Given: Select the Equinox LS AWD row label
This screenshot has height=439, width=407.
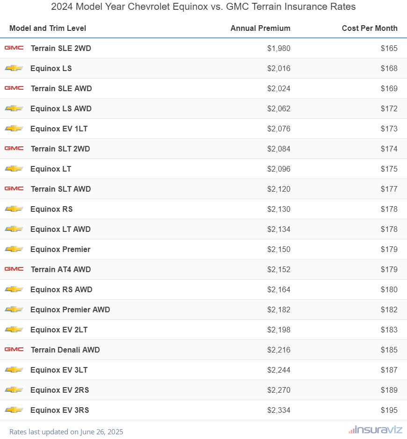Looking at the screenshot, I should (61, 108).
